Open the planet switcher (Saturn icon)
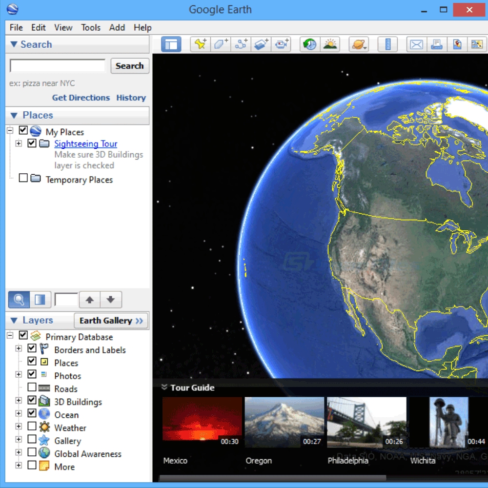The width and height of the screenshot is (488, 488). coord(359,44)
